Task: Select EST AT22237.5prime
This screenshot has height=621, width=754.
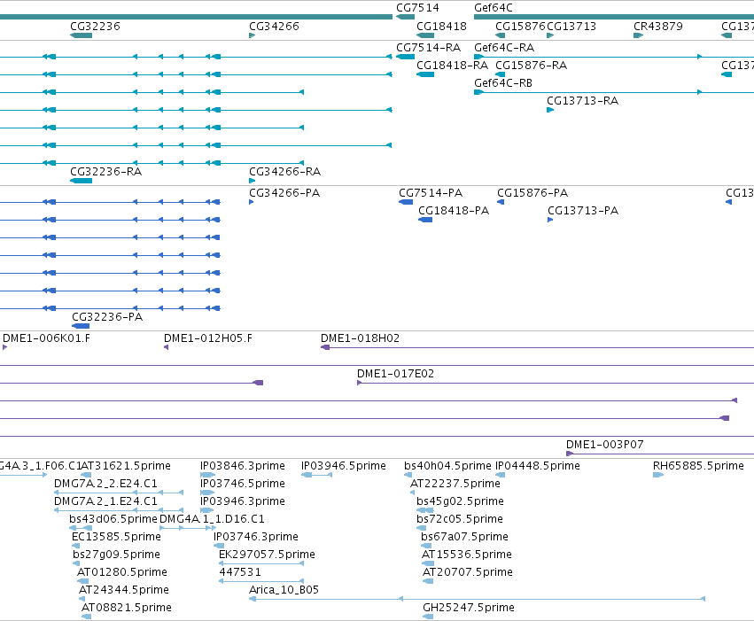Action: point(455,484)
